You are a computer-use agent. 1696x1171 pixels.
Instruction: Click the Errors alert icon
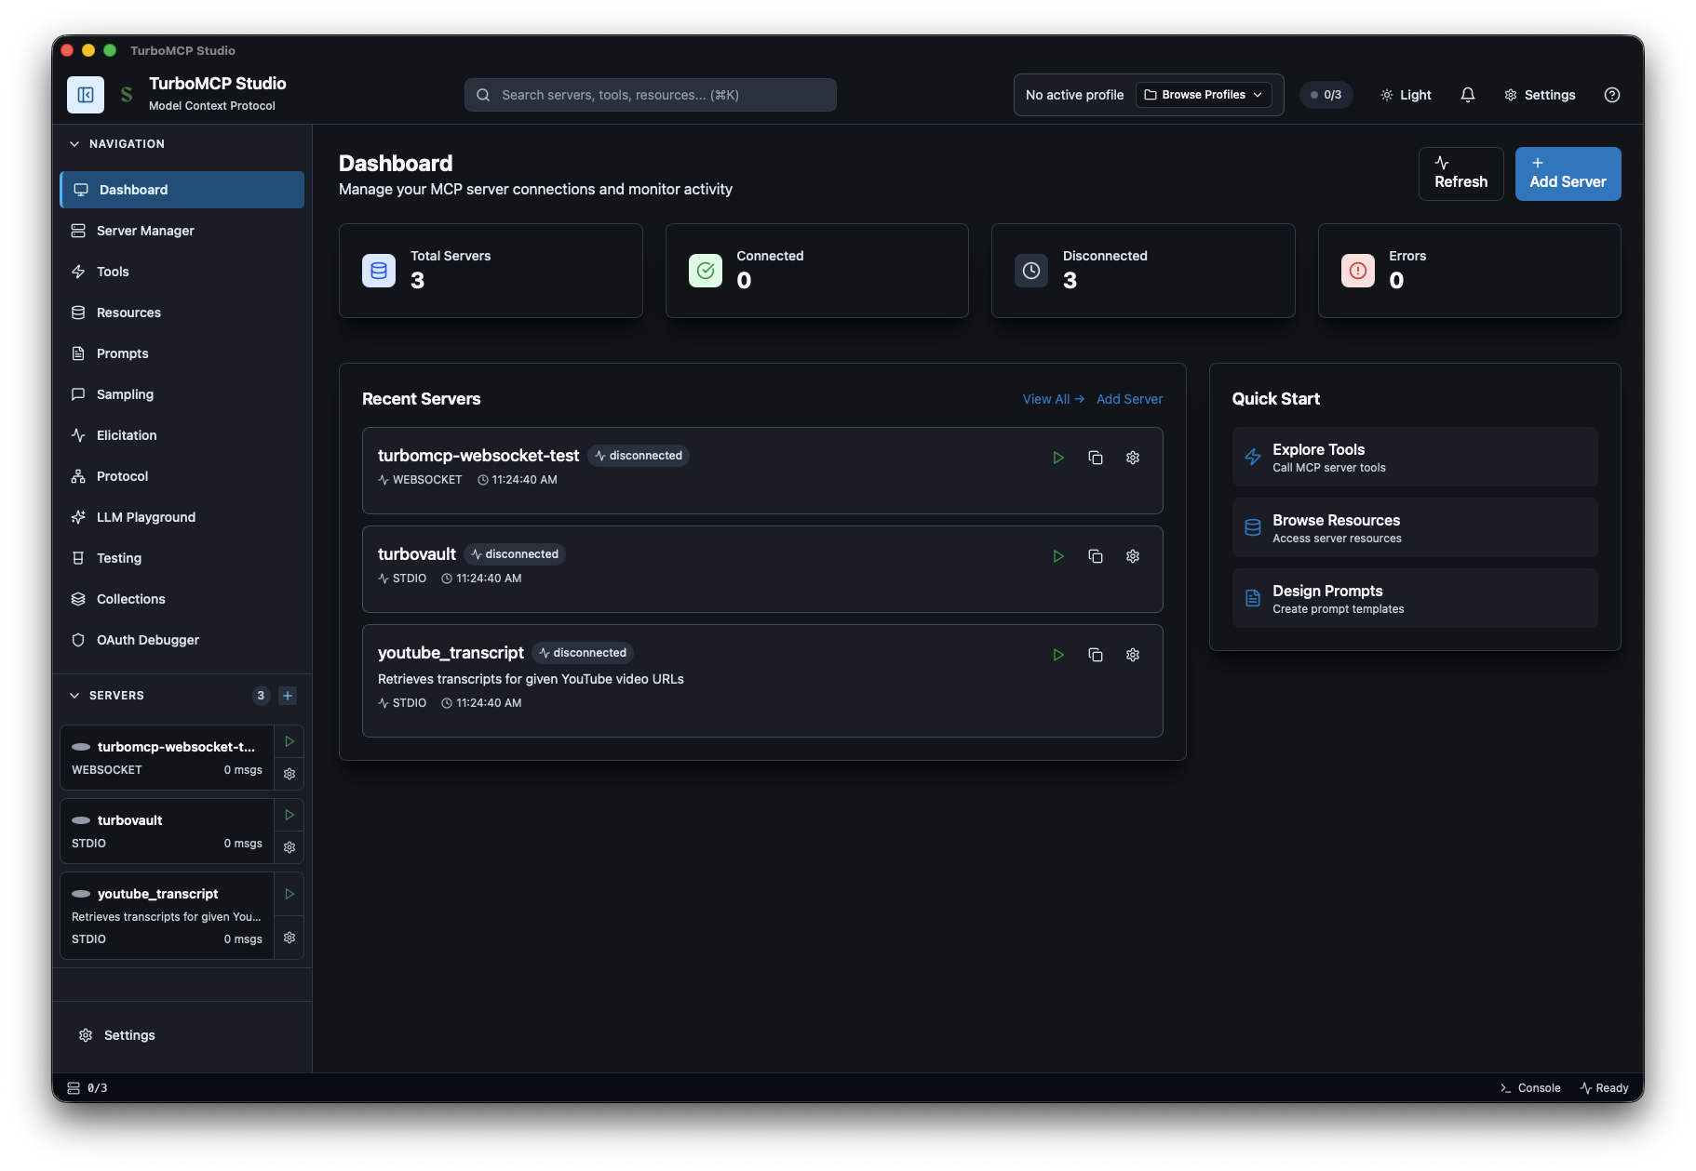point(1358,271)
